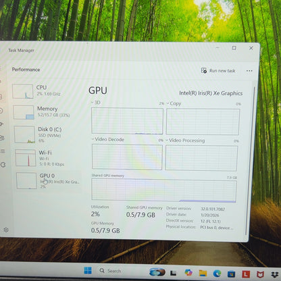Screen dimensions: 281x281
Task: Open the App history icon in sidebar
Action: pos(1,111)
